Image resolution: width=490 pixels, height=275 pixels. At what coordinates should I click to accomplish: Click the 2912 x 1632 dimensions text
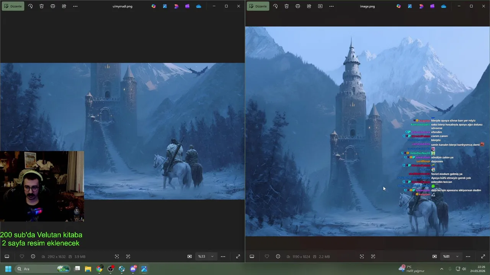(56, 257)
